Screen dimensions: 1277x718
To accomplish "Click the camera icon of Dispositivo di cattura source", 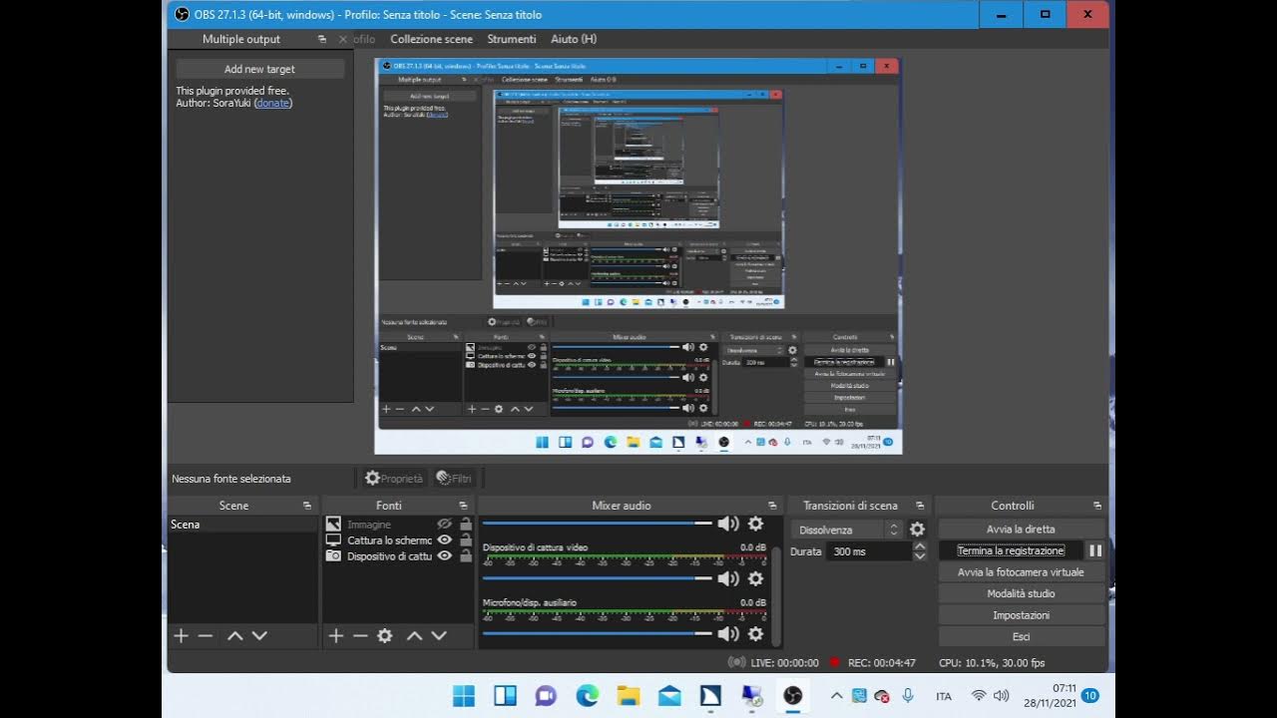I will pyautogui.click(x=333, y=555).
